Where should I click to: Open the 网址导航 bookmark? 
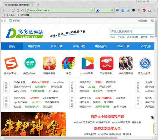[x=9, y=15]
